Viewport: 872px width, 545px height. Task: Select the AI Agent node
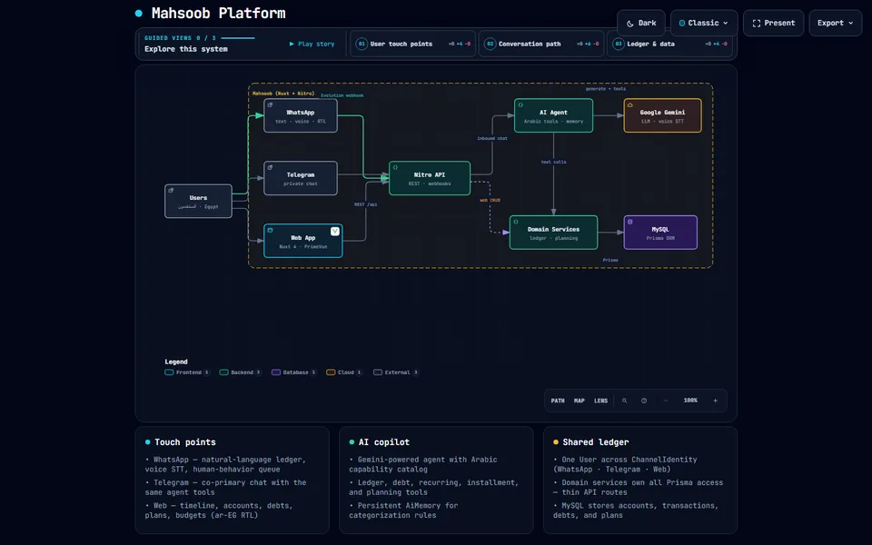click(553, 115)
